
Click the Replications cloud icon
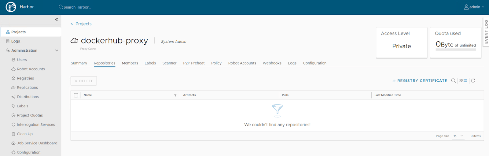click(13, 87)
